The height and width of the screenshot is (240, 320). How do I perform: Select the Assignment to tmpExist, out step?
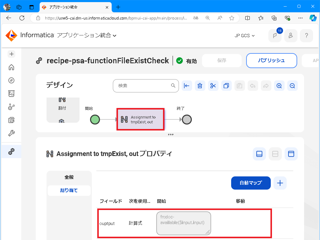[x=140, y=119]
